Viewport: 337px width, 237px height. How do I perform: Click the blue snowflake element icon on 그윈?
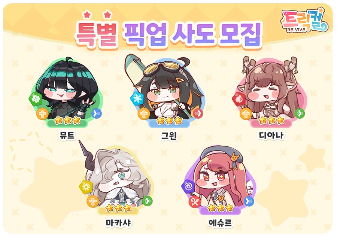[137, 98]
